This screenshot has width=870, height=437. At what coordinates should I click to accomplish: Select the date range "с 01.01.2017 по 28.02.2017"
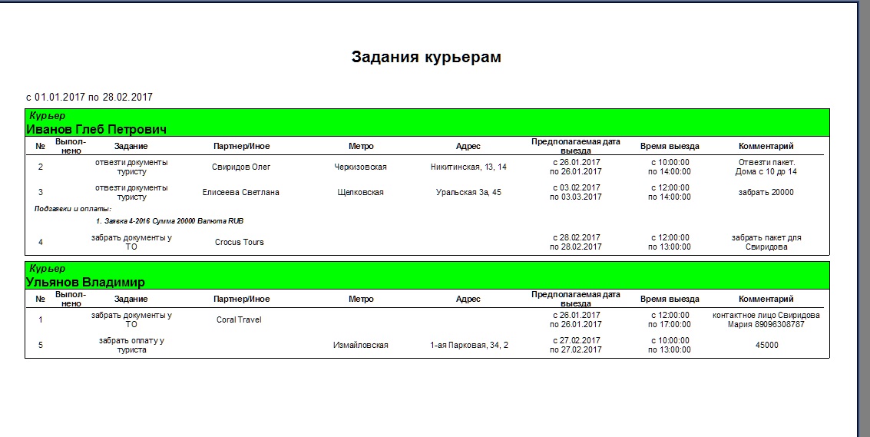click(89, 98)
